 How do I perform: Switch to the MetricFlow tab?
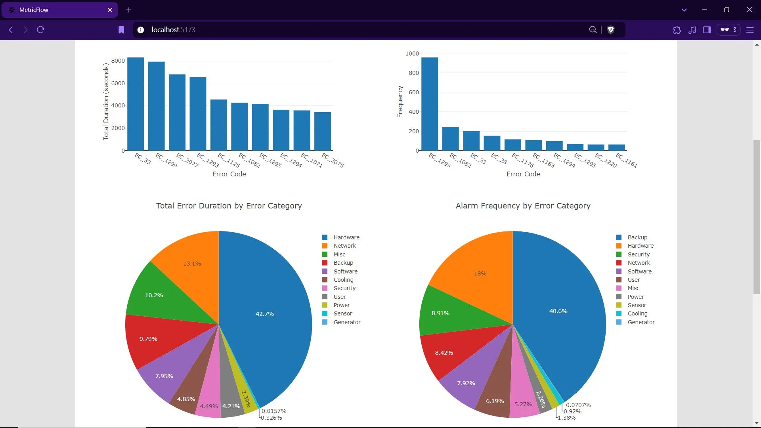coord(60,10)
